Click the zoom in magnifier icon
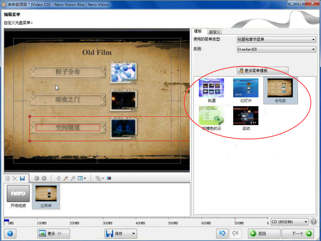This screenshot has width=321, height=241. (66, 178)
